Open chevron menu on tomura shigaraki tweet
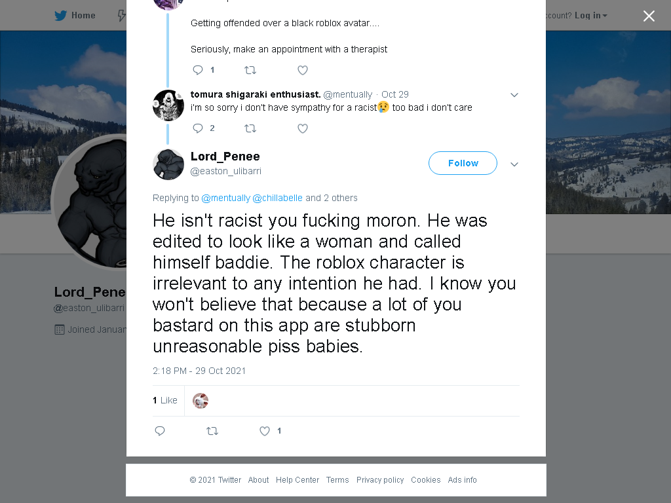This screenshot has height=503, width=671. pos(514,95)
